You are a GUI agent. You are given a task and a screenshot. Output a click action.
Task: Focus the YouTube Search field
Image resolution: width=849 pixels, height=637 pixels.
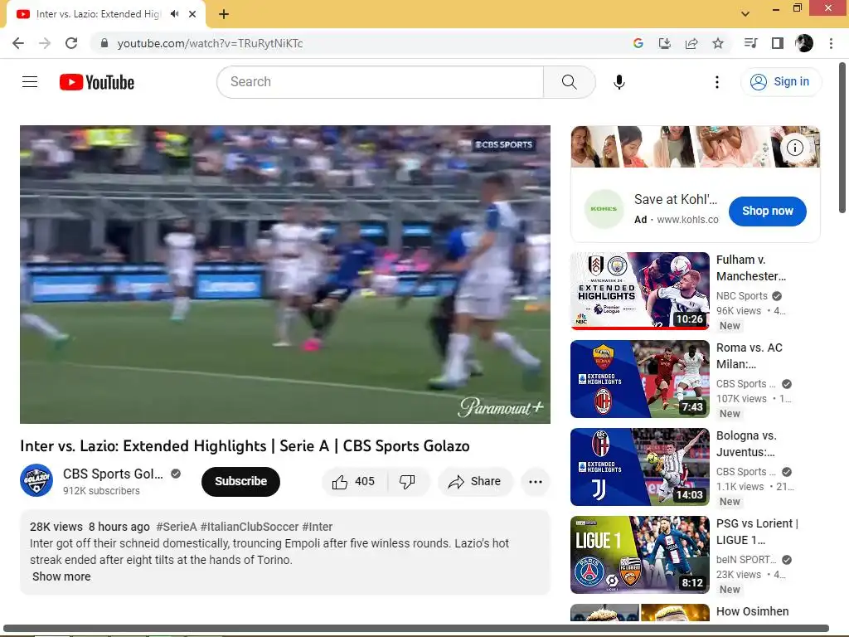pos(381,82)
